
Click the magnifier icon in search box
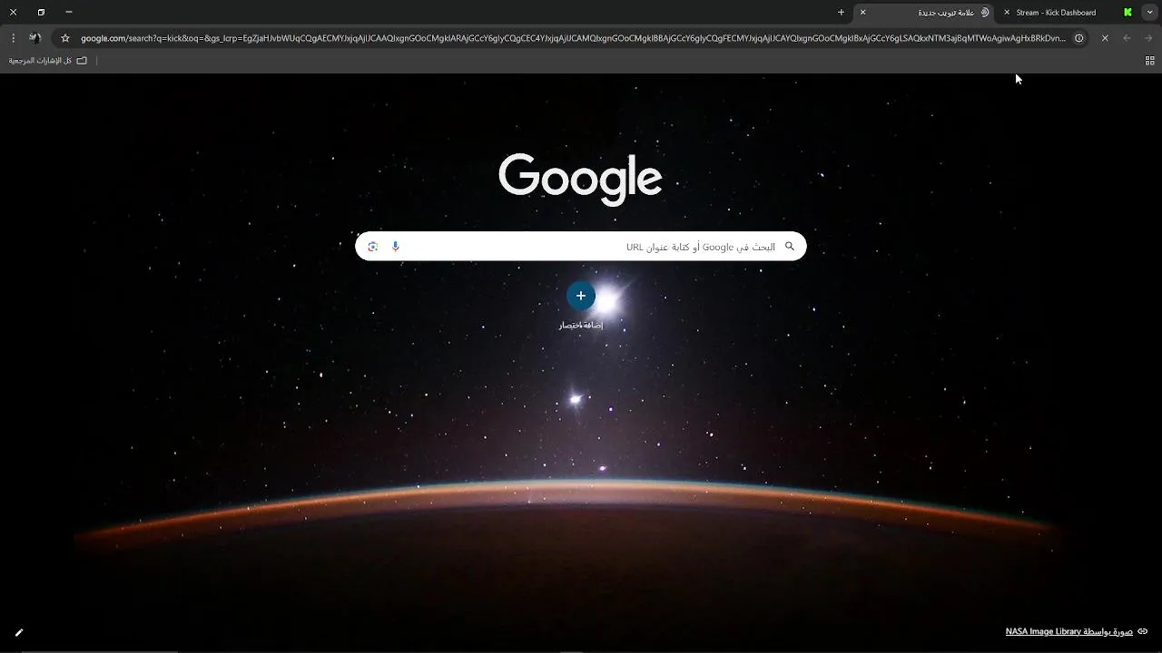[790, 246]
